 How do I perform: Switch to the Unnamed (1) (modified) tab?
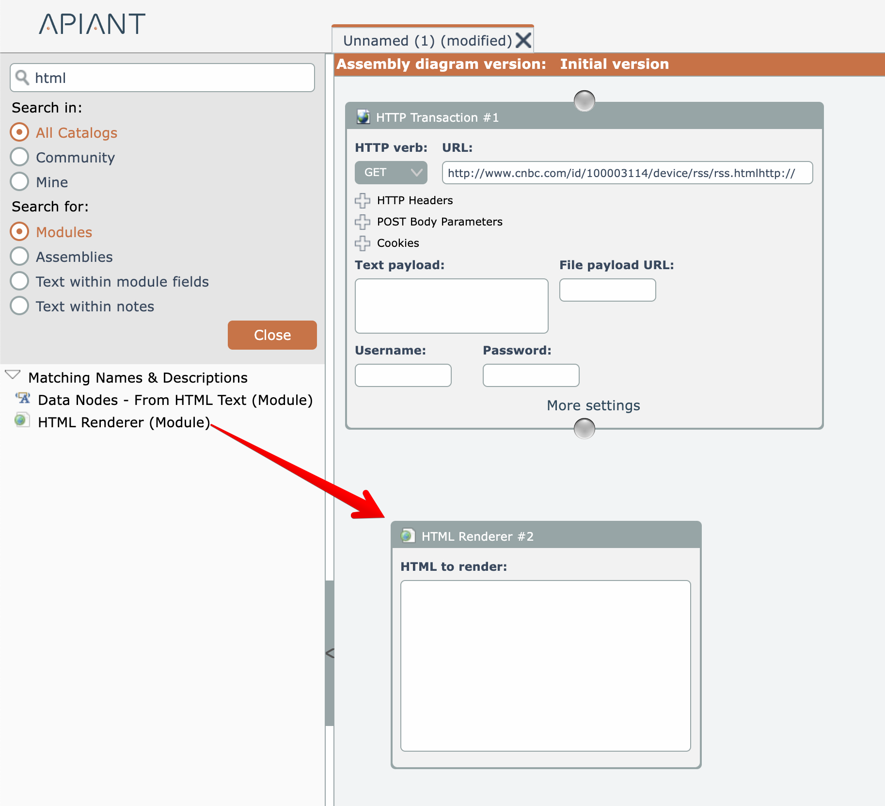pyautogui.click(x=427, y=41)
